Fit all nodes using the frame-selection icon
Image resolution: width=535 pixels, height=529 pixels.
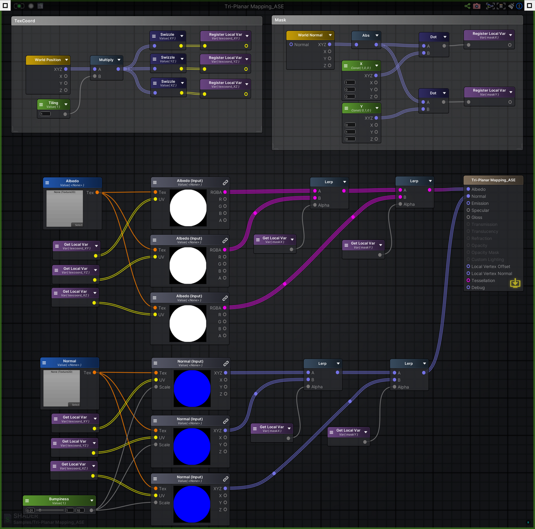(490, 6)
